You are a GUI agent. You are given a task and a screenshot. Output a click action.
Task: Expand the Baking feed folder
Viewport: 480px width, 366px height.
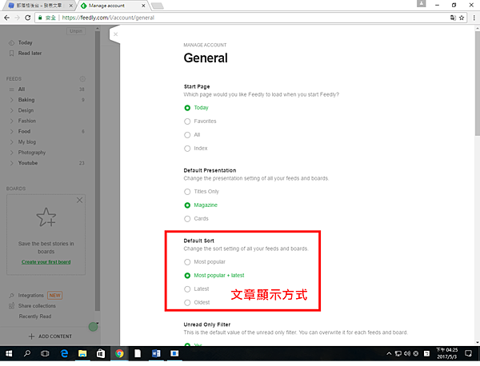coord(12,100)
